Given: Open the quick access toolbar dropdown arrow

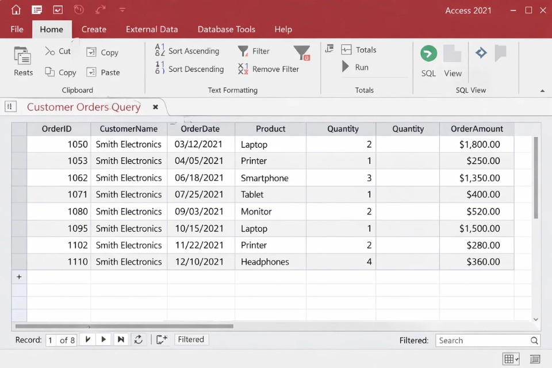Looking at the screenshot, I should pos(122,10).
